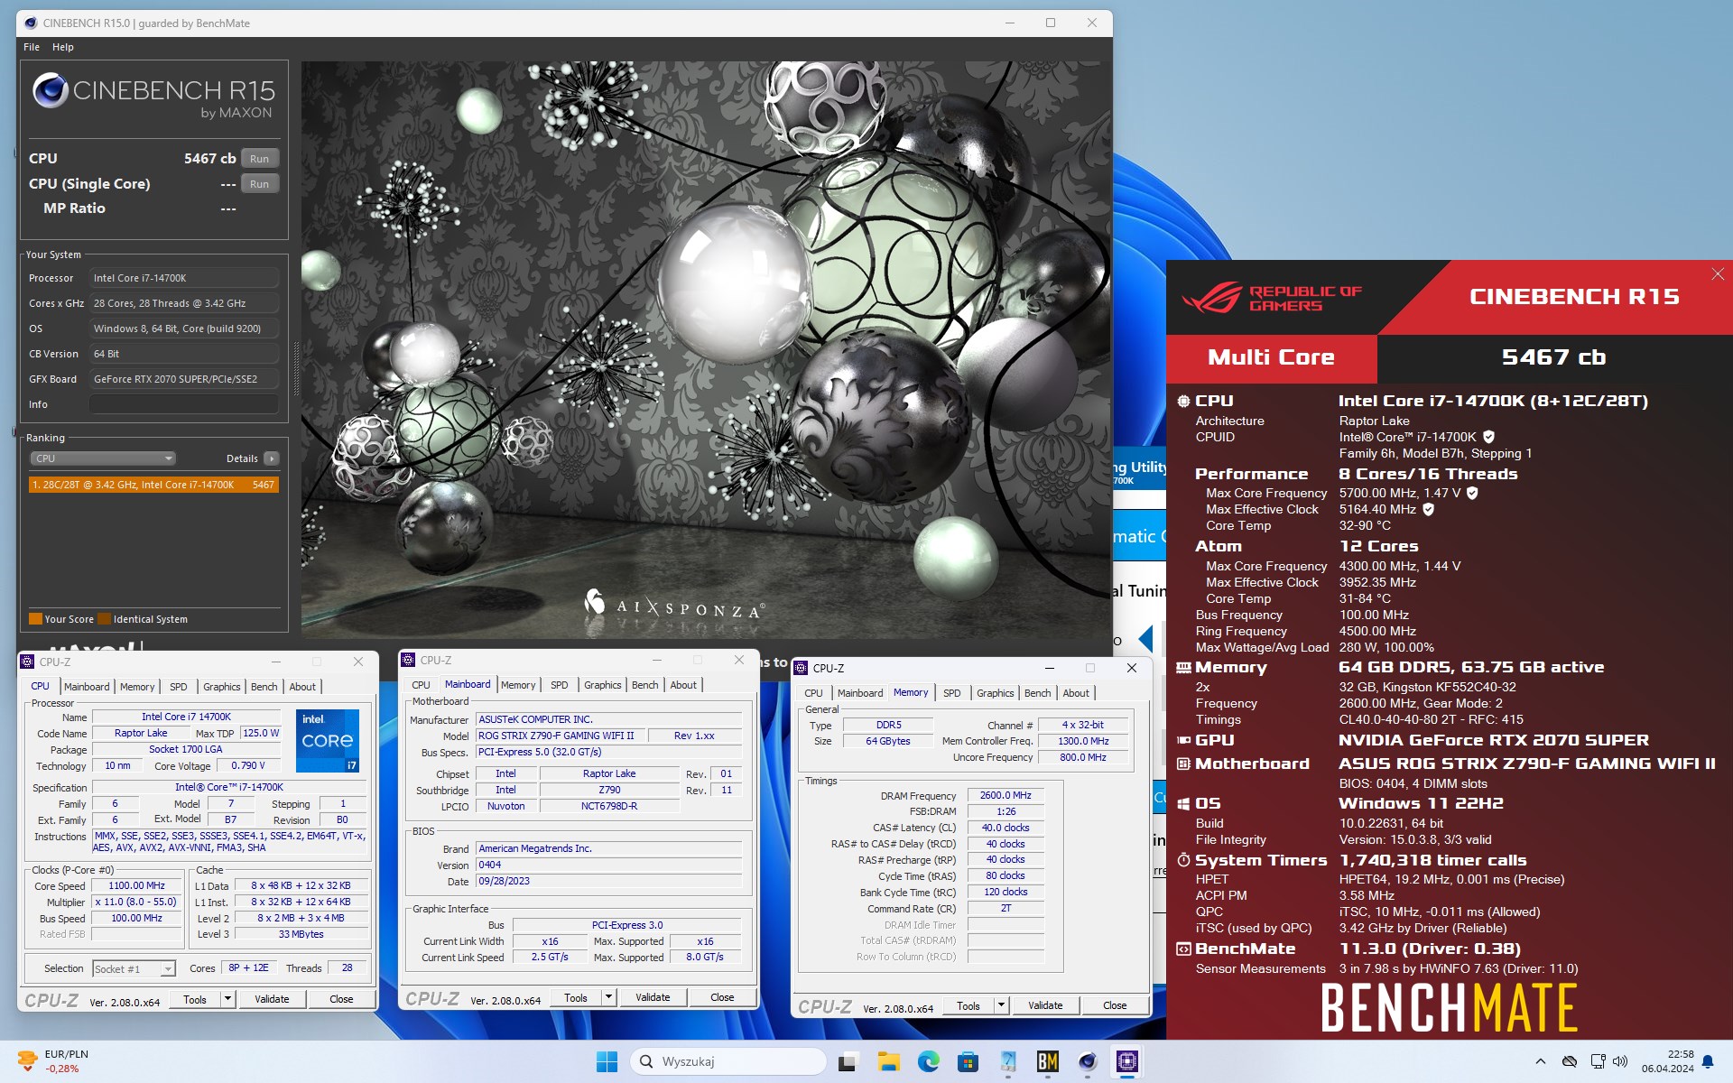Click Validate in the CPU-Z CPU window

point(272,999)
